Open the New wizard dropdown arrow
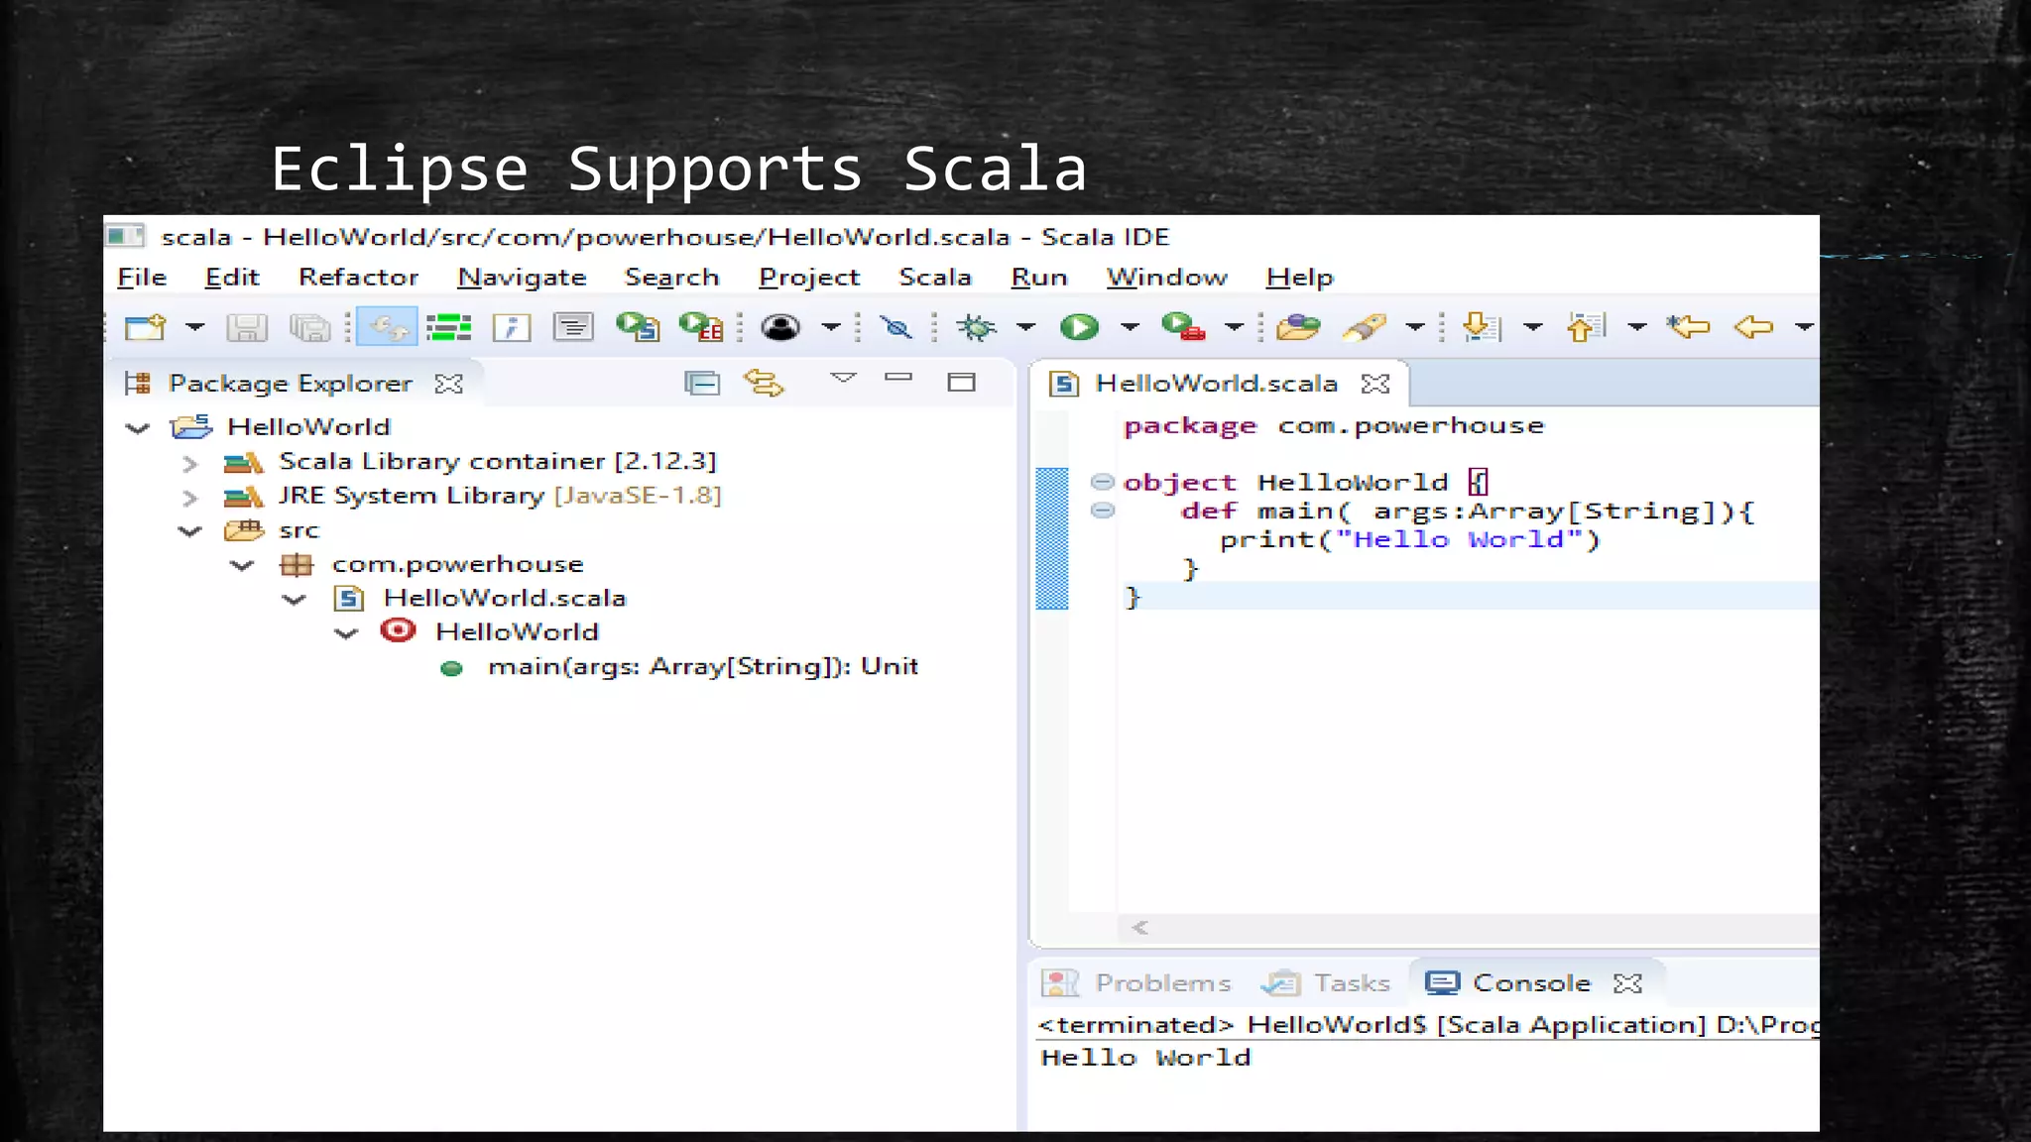The image size is (2031, 1142). tap(194, 326)
